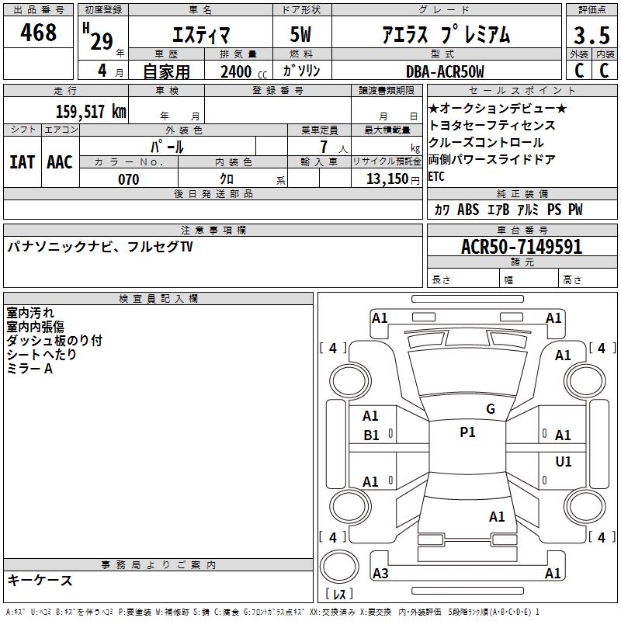Click the U1 mark on the diagram
Viewport: 621px width, 621px height.
click(564, 462)
